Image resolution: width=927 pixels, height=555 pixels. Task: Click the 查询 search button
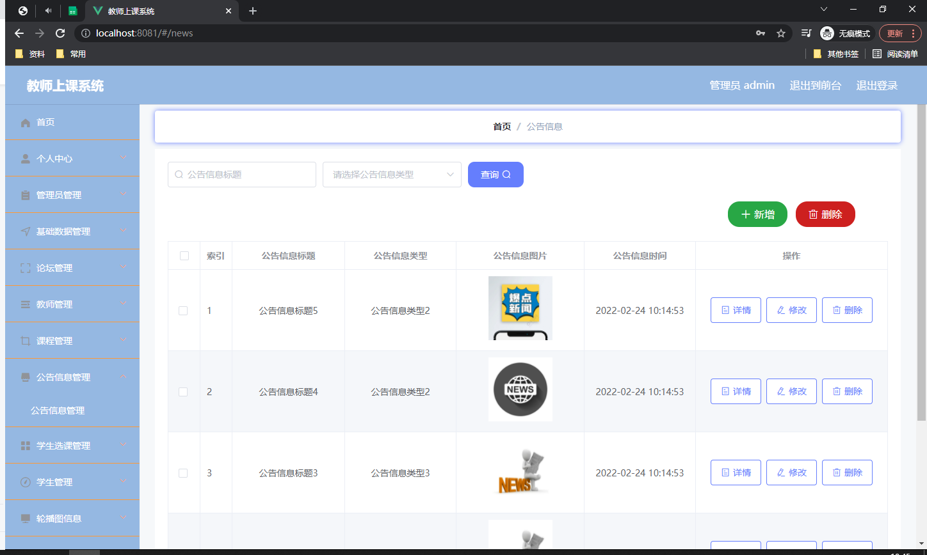(496, 175)
